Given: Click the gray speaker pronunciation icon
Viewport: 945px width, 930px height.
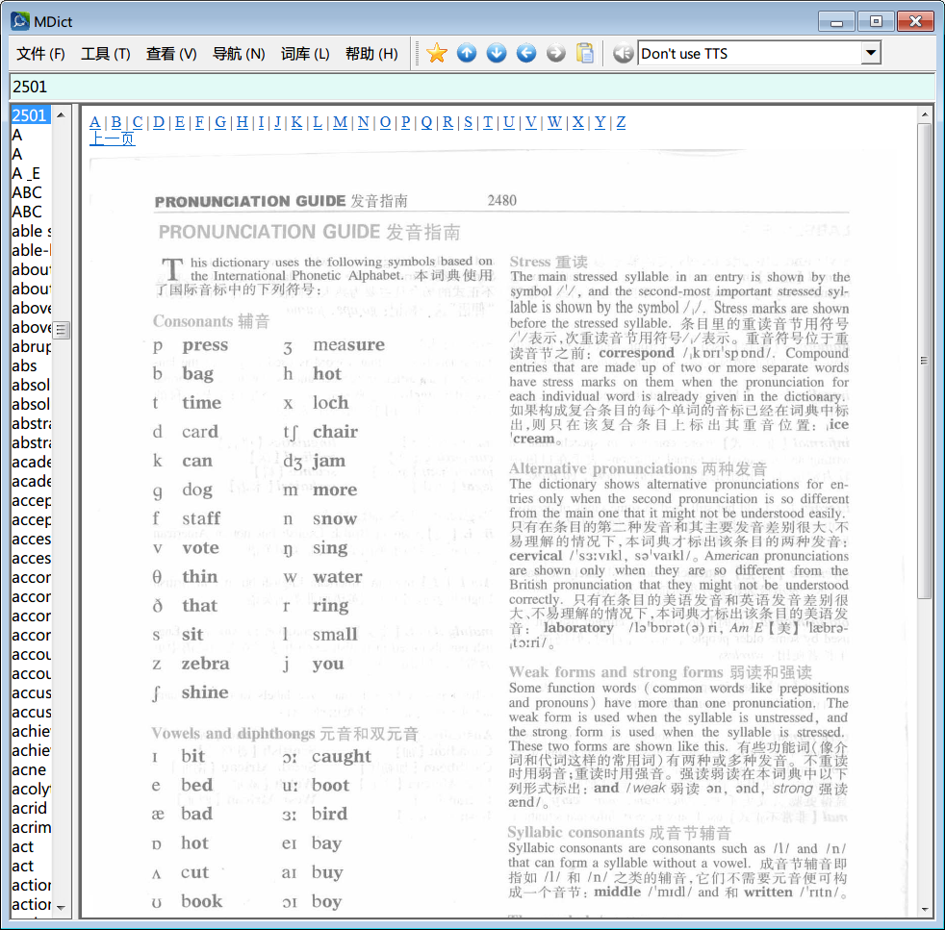Looking at the screenshot, I should click(624, 54).
